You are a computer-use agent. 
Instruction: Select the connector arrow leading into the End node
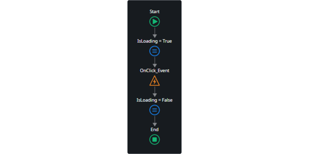click(x=155, y=121)
